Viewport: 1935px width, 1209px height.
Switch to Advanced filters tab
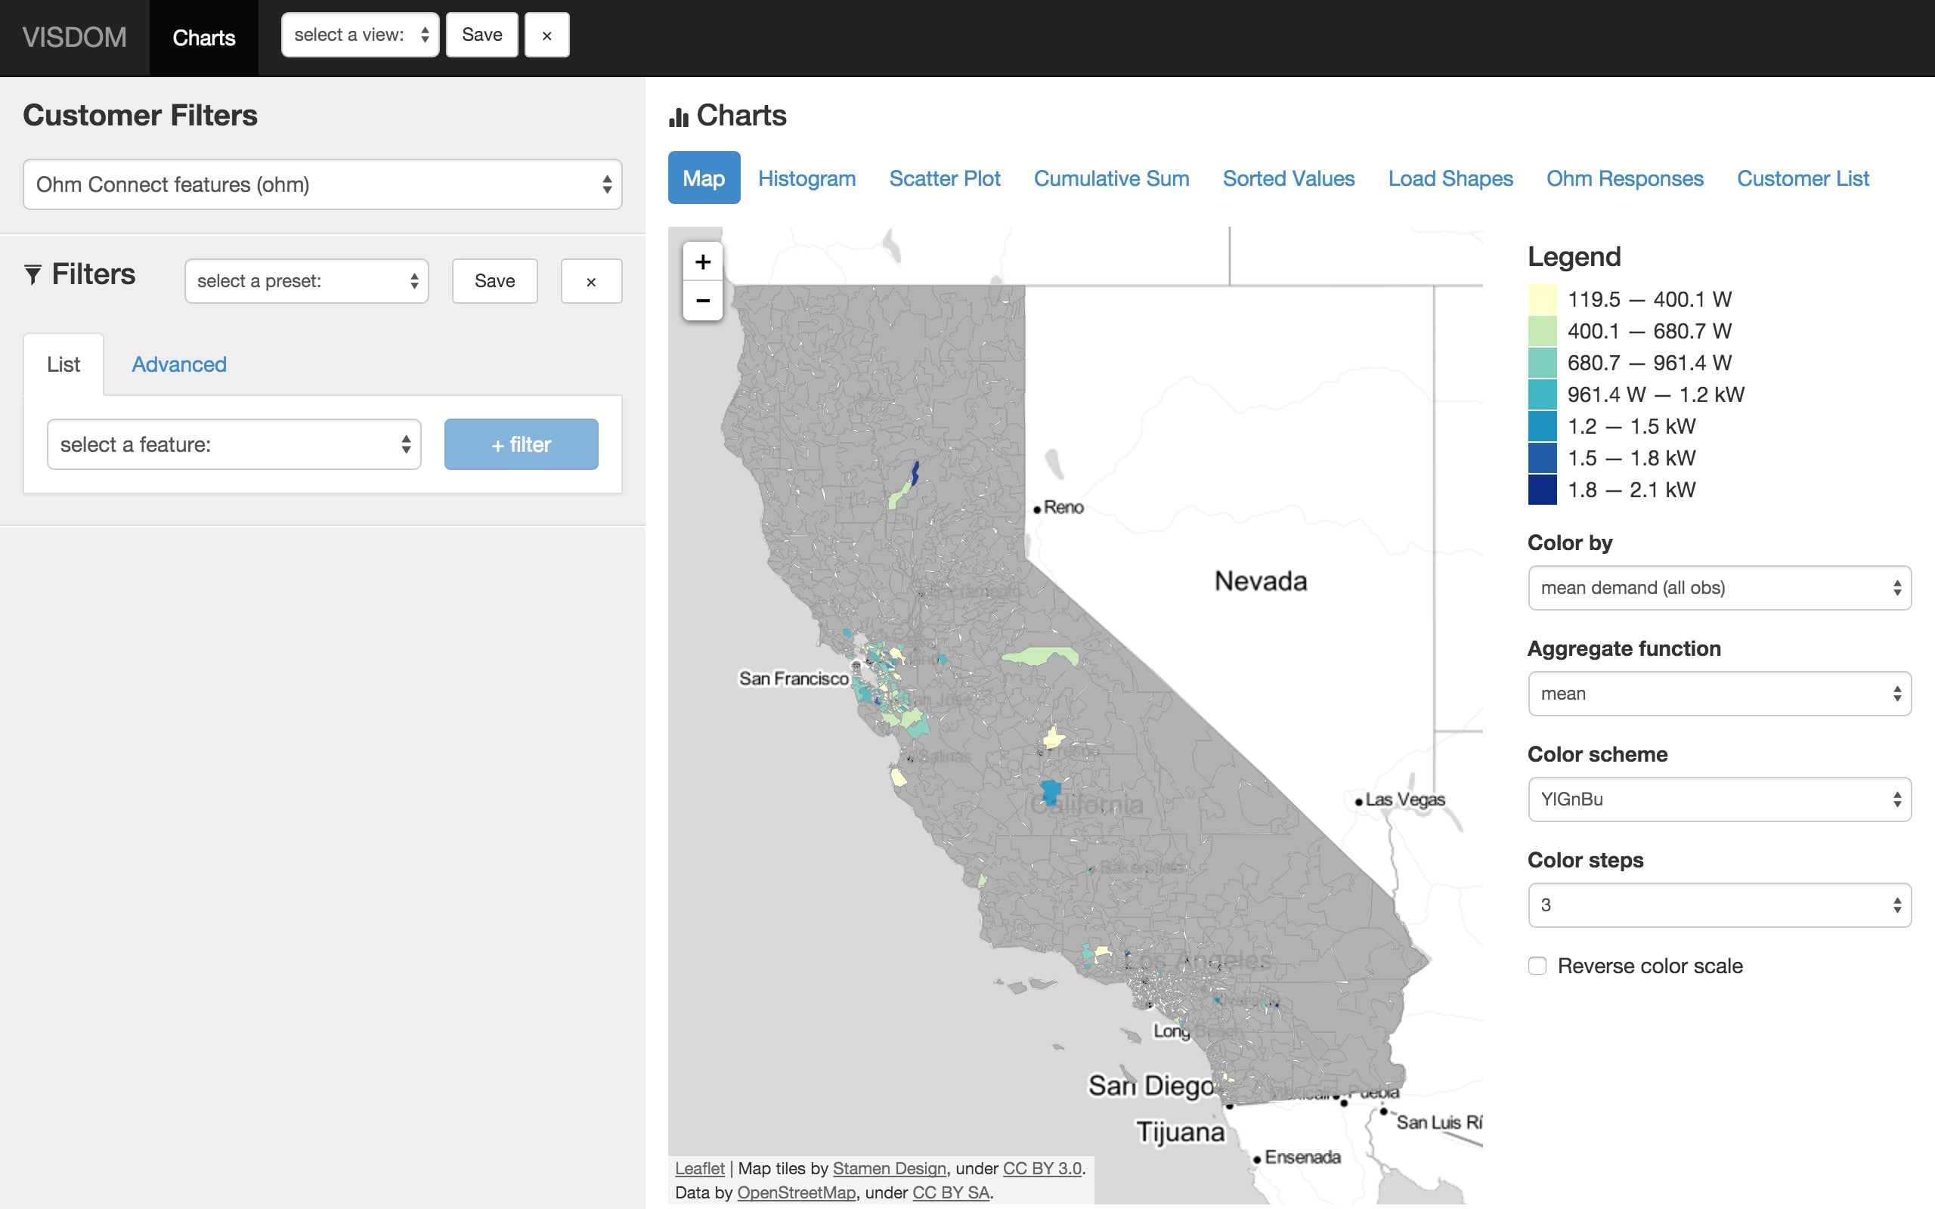(x=179, y=365)
